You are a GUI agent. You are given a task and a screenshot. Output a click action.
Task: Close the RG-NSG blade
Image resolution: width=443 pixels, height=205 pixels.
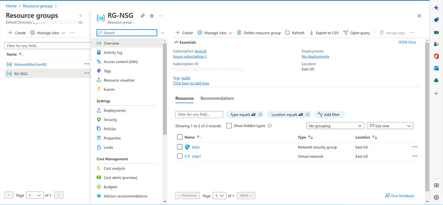pyautogui.click(x=419, y=16)
